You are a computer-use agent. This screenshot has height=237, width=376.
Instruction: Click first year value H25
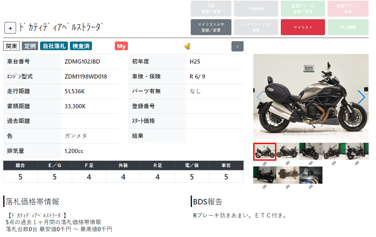[195, 62]
